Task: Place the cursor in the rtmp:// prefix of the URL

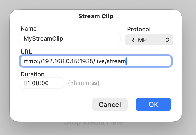Action: (x=30, y=61)
